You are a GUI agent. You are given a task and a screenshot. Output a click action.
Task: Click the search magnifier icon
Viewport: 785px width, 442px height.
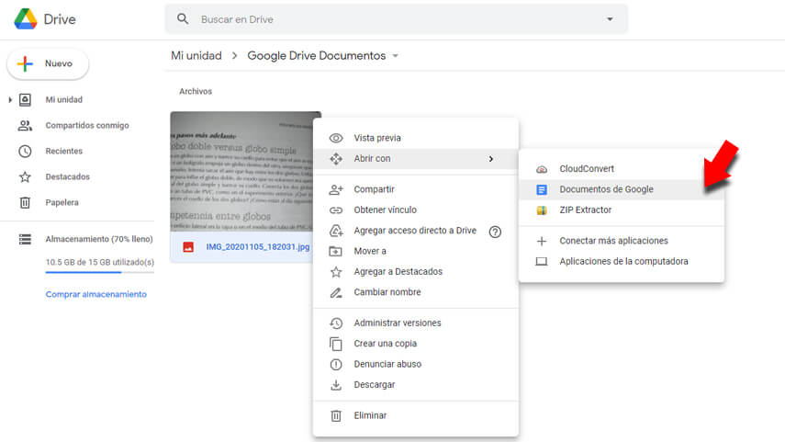coord(183,19)
